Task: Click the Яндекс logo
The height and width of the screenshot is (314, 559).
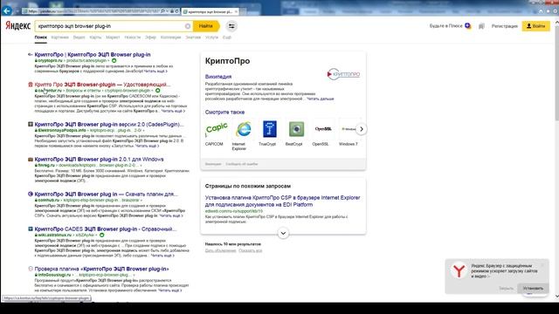Action: click(x=17, y=26)
